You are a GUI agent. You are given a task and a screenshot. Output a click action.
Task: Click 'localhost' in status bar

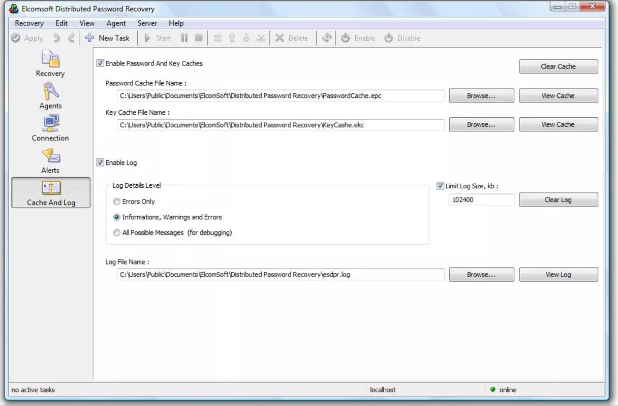pyautogui.click(x=383, y=390)
